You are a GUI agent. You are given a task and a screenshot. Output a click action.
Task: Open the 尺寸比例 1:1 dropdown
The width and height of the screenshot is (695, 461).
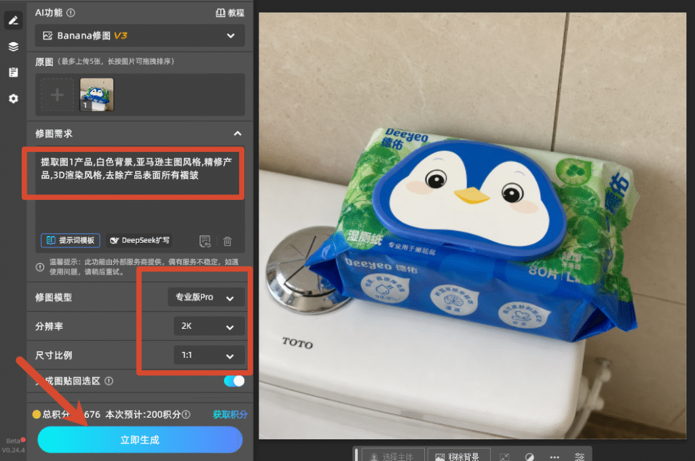(209, 355)
